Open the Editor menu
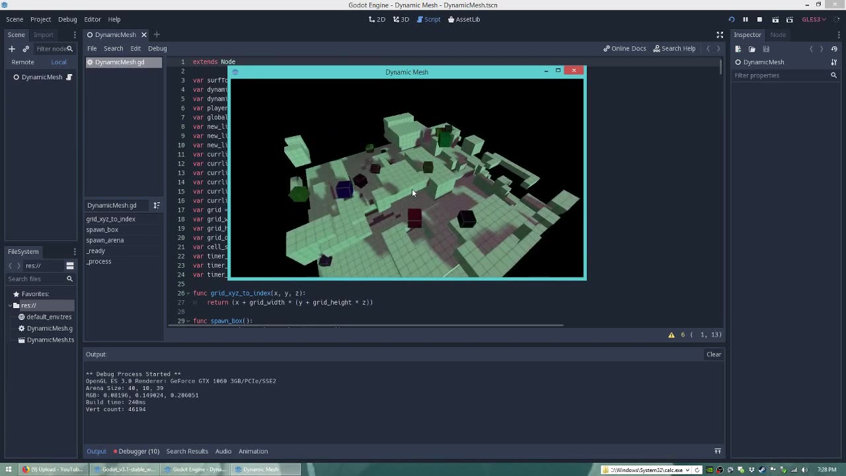The image size is (846, 476). (x=93, y=19)
